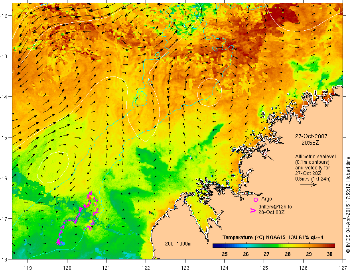Click the Argo legend label
This screenshot has width=351, height=271.
pos(266,199)
